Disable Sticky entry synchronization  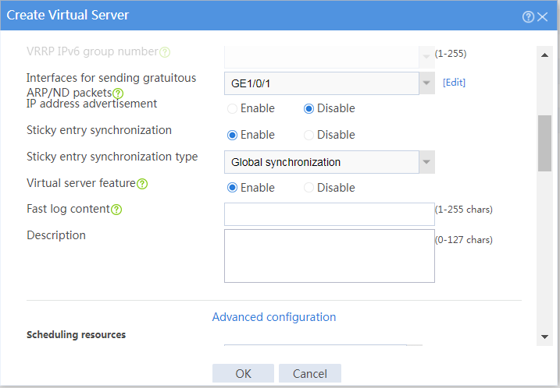tap(309, 135)
